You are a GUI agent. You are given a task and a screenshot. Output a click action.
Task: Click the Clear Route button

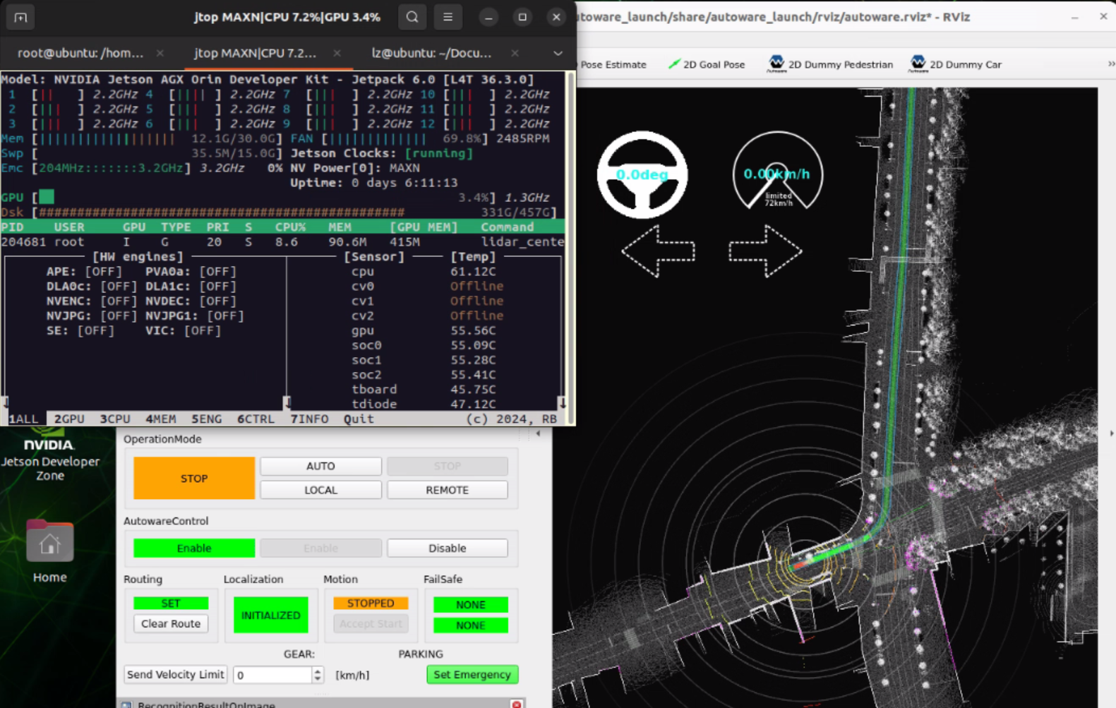(171, 623)
